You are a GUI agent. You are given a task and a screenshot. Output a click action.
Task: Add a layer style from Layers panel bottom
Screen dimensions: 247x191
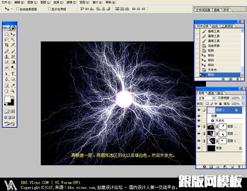coord(205,166)
